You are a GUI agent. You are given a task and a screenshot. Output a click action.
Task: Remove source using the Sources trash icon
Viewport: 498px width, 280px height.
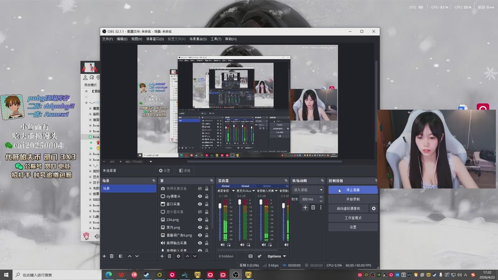click(x=169, y=256)
